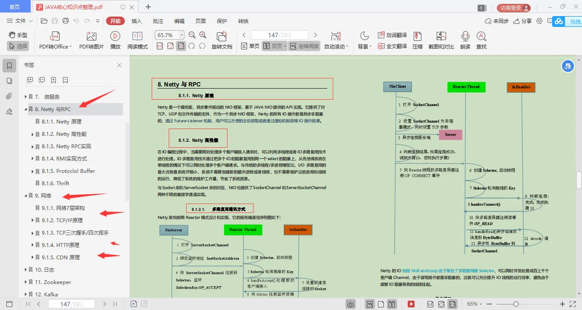
Task: Click the settings gear icon at top right
Action: [539, 21]
